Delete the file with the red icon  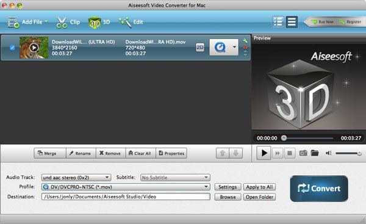click(x=245, y=47)
